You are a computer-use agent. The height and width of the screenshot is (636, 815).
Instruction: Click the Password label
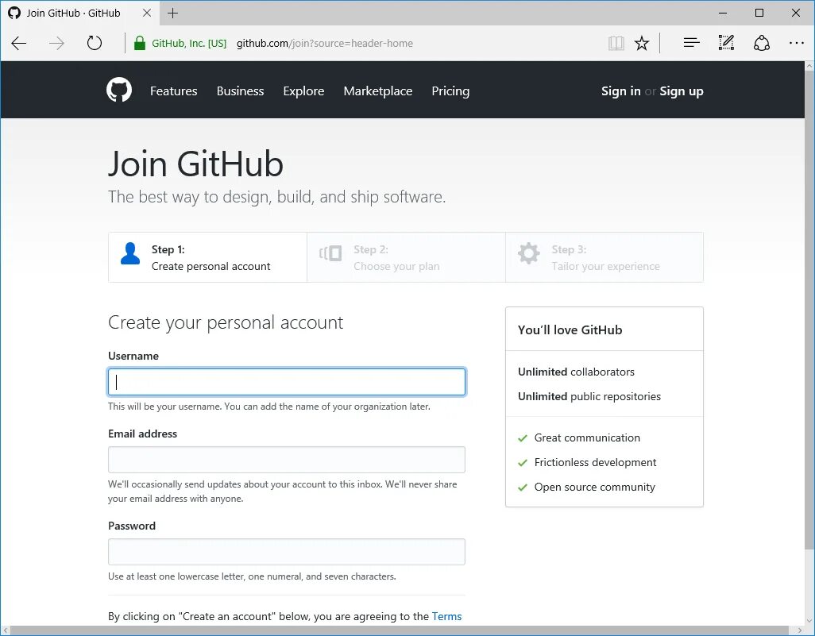132,526
